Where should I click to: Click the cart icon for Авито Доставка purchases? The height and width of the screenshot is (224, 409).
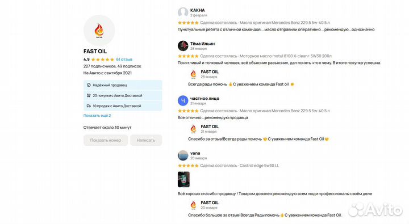pyautogui.click(x=89, y=96)
